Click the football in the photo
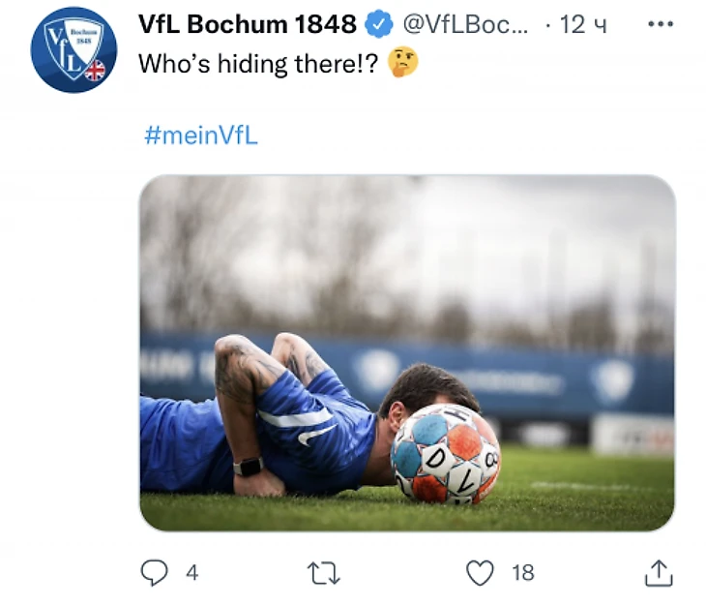 445,455
